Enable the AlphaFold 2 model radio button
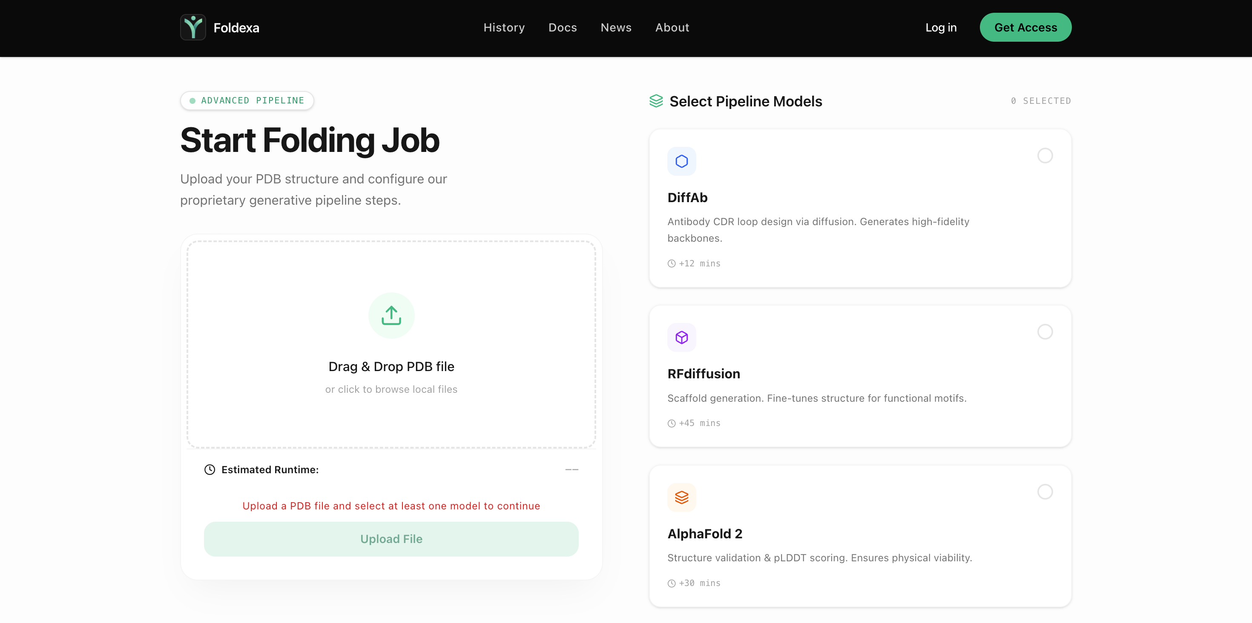This screenshot has width=1252, height=623. [x=1045, y=492]
